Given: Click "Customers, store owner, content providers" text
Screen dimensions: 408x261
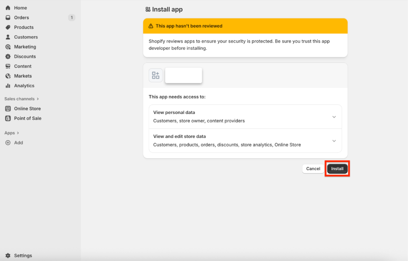Looking at the screenshot, I should coord(199,121).
